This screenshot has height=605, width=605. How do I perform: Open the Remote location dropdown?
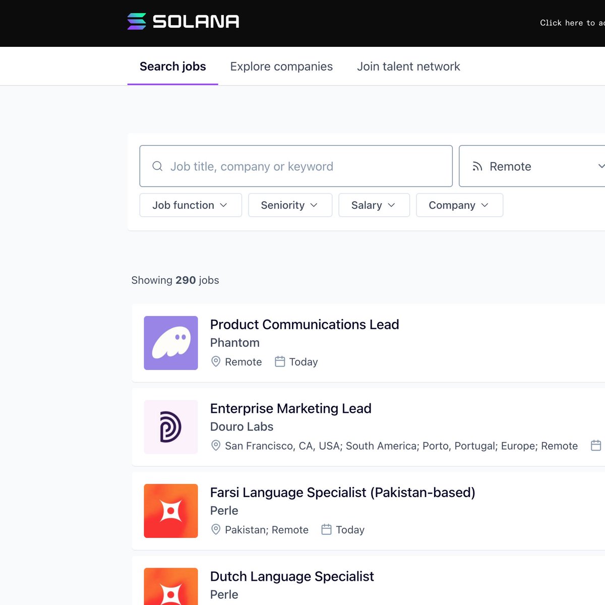coord(532,166)
